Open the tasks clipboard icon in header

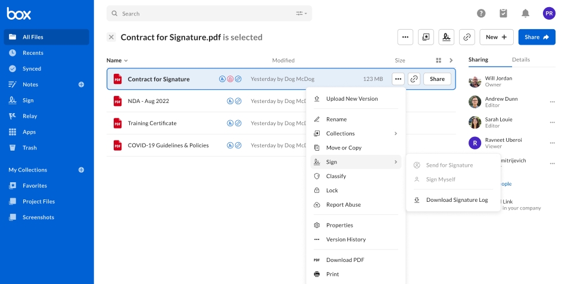[x=503, y=13]
